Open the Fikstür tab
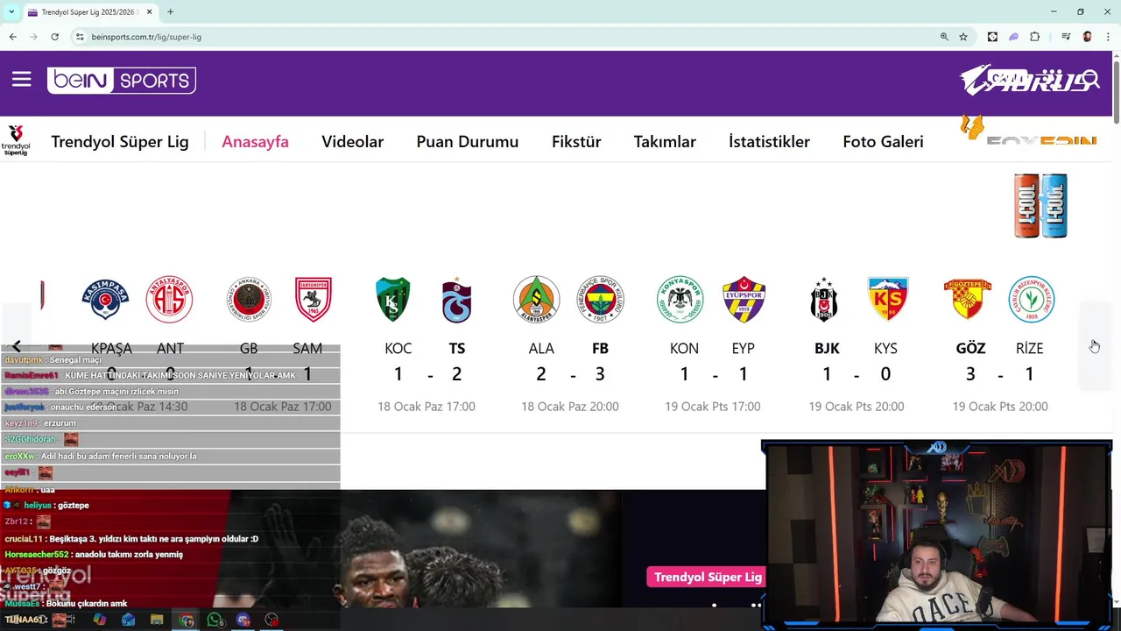Viewport: 1121px width, 631px height. (x=576, y=141)
